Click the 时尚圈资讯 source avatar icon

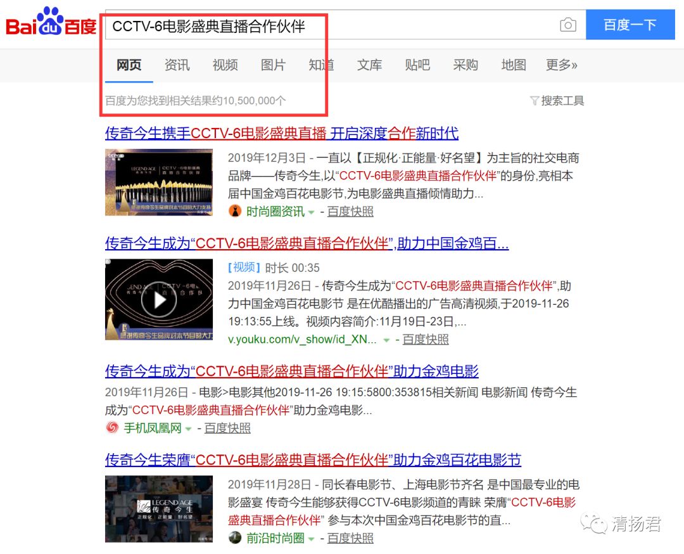coord(235,211)
